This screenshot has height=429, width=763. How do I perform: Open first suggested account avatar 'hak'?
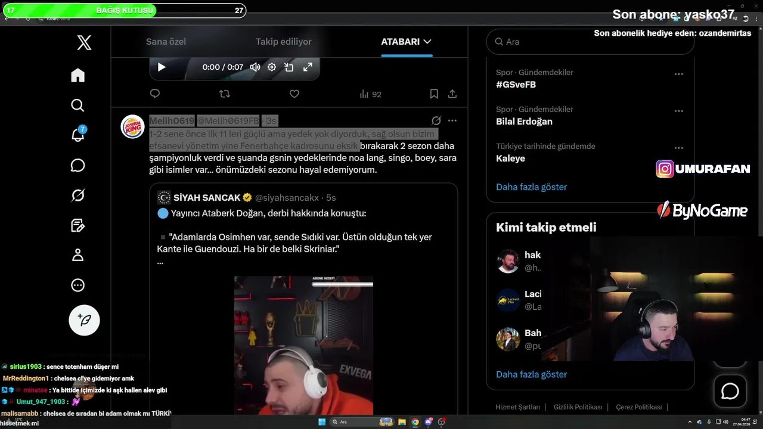[x=508, y=261]
